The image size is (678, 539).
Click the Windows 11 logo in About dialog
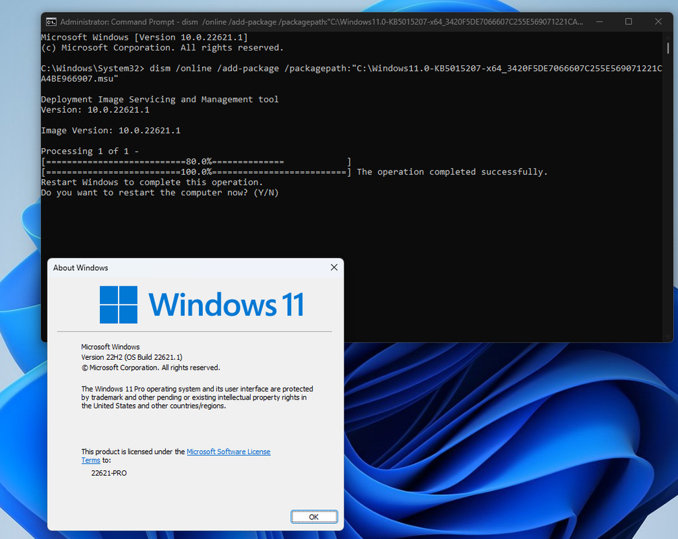[x=202, y=305]
